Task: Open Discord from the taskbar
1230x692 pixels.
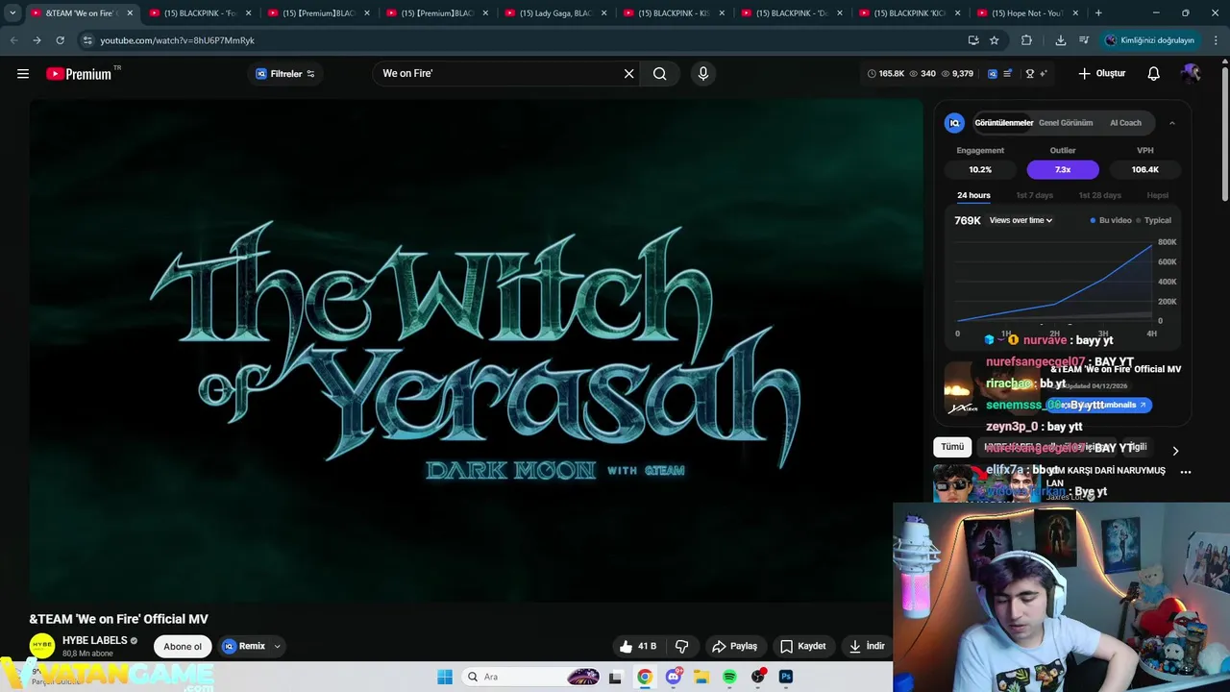Action: click(x=674, y=677)
